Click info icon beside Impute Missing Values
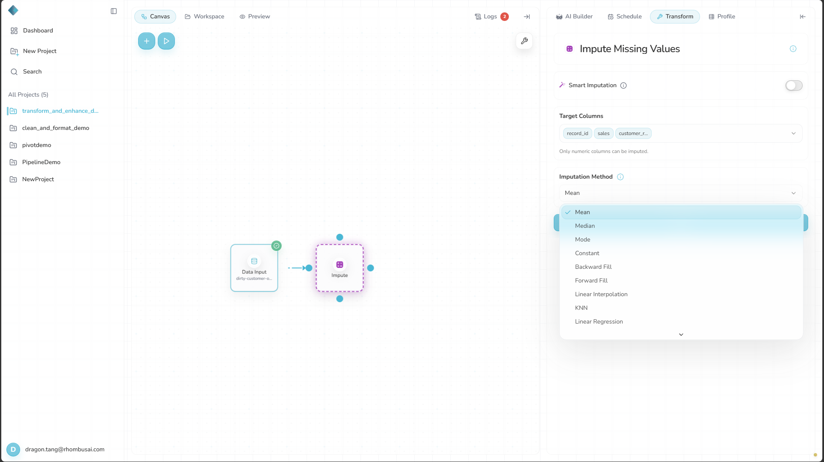This screenshot has height=462, width=824. pos(793,49)
